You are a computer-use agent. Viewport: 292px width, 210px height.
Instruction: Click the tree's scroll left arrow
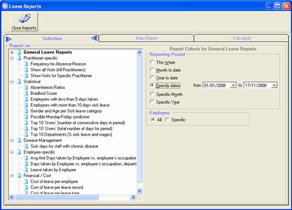click(12, 197)
